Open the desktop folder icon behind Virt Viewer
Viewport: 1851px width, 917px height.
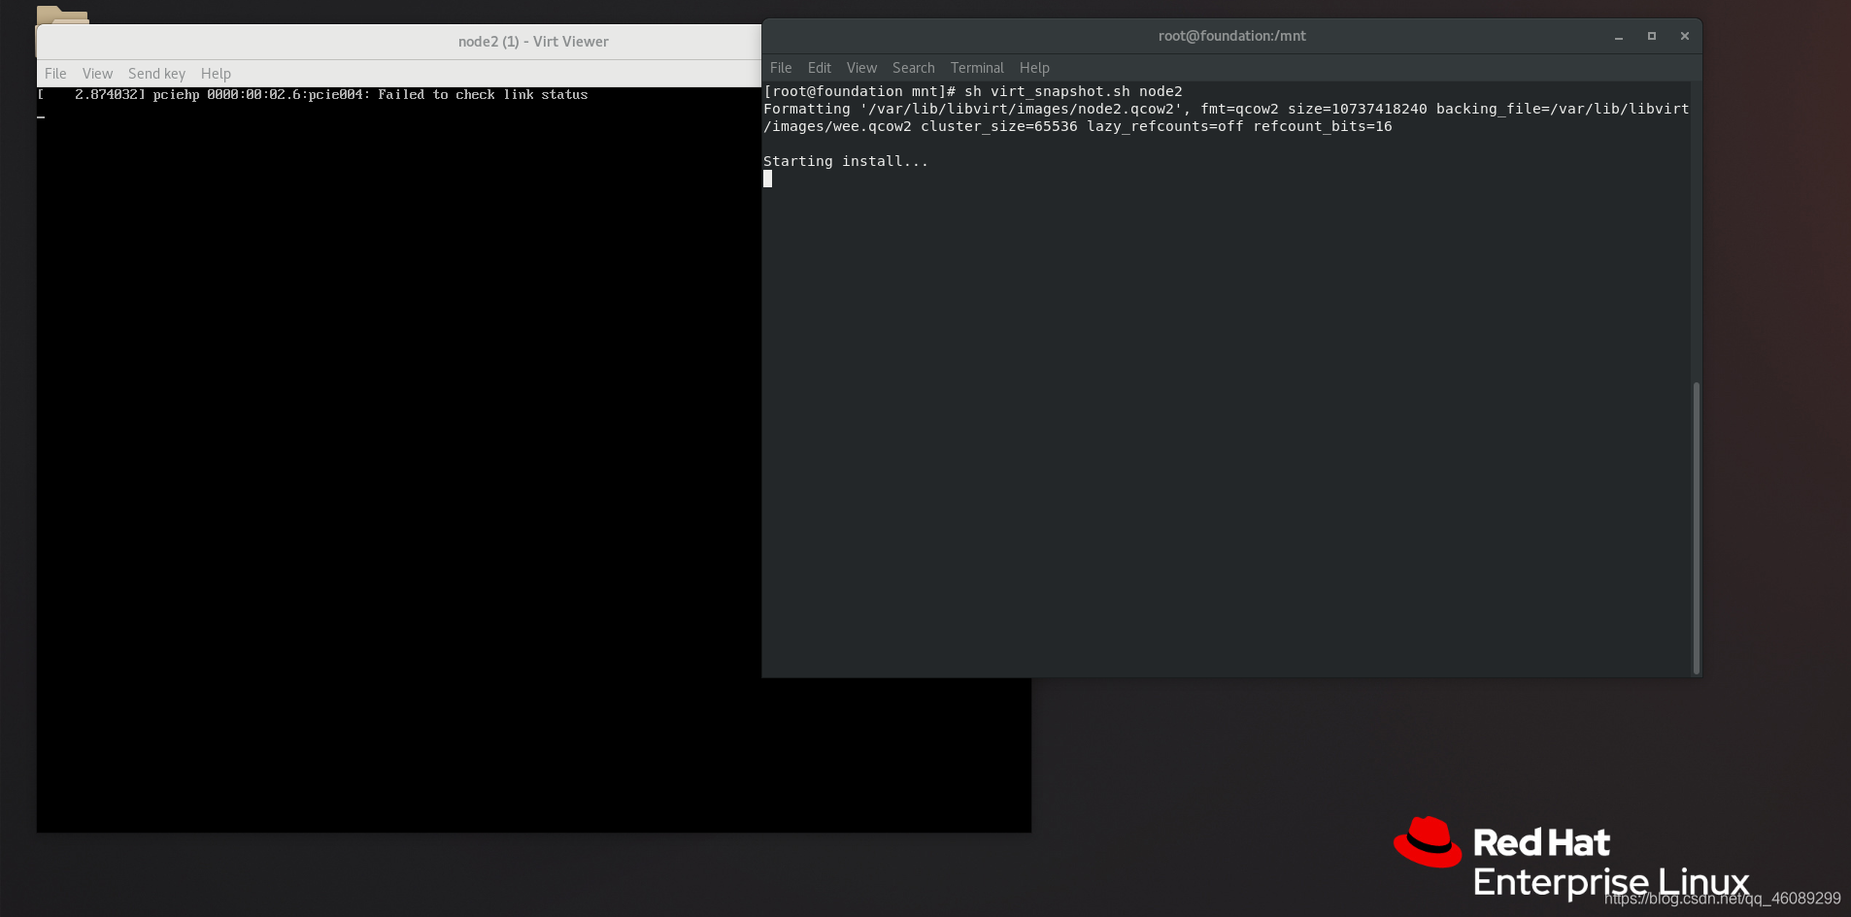tap(62, 15)
